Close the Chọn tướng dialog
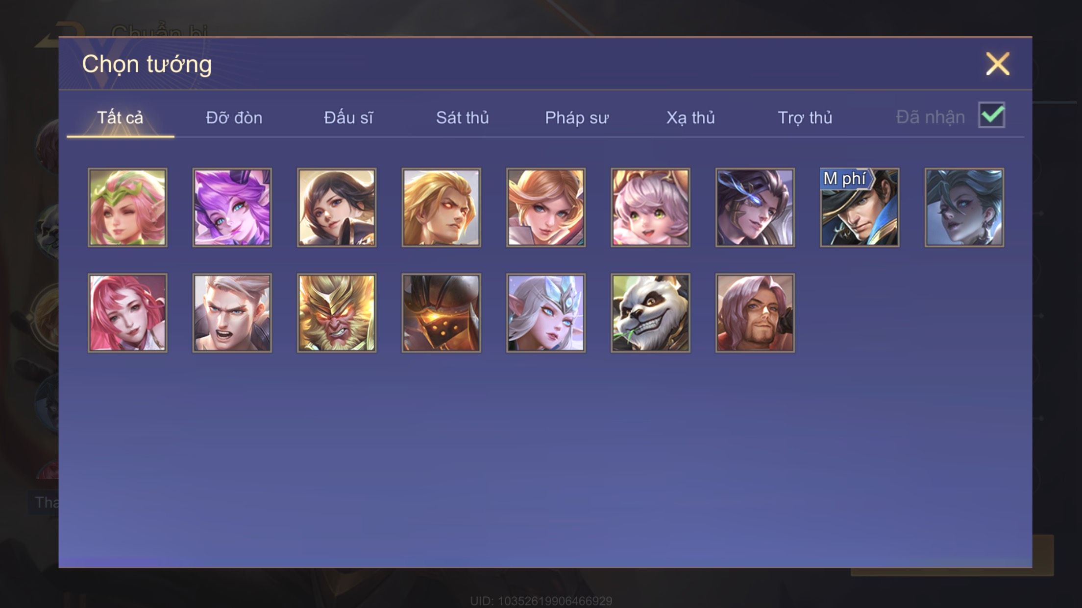Viewport: 1082px width, 608px height. (x=998, y=64)
